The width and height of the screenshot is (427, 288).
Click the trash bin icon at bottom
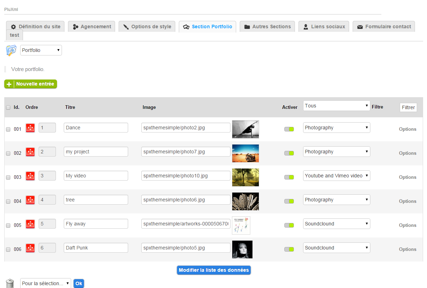tap(10, 283)
